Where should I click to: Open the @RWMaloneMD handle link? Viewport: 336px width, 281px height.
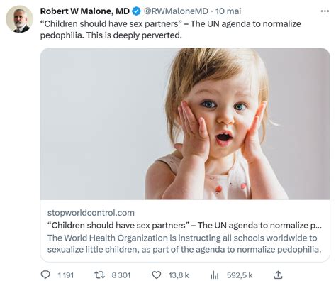tap(176, 11)
